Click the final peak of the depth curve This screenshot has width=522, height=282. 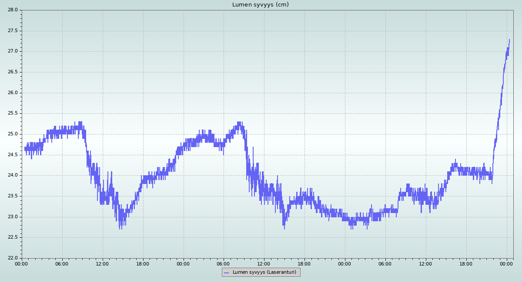tap(509, 40)
